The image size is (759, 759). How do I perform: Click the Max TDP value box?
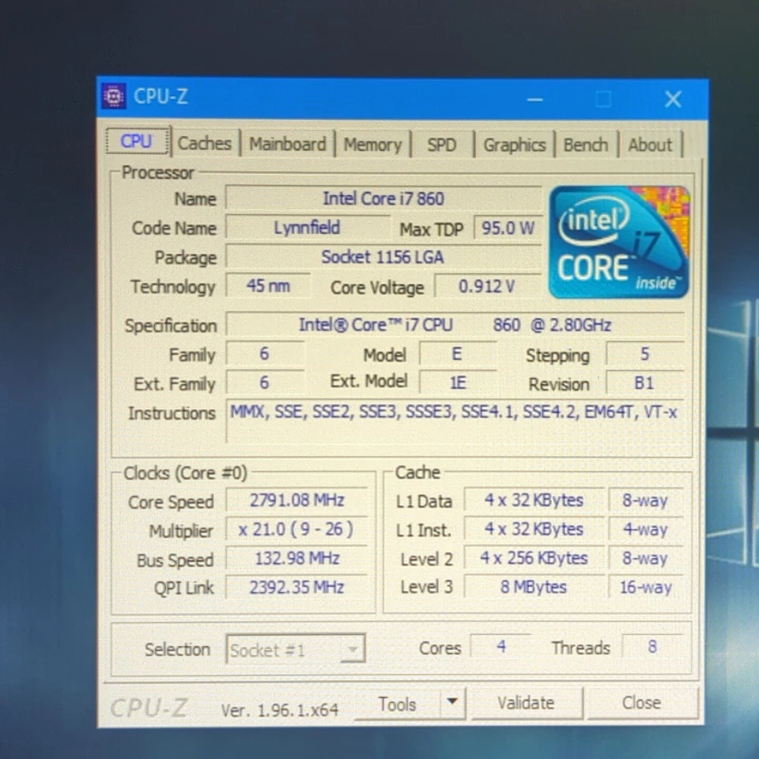507,228
